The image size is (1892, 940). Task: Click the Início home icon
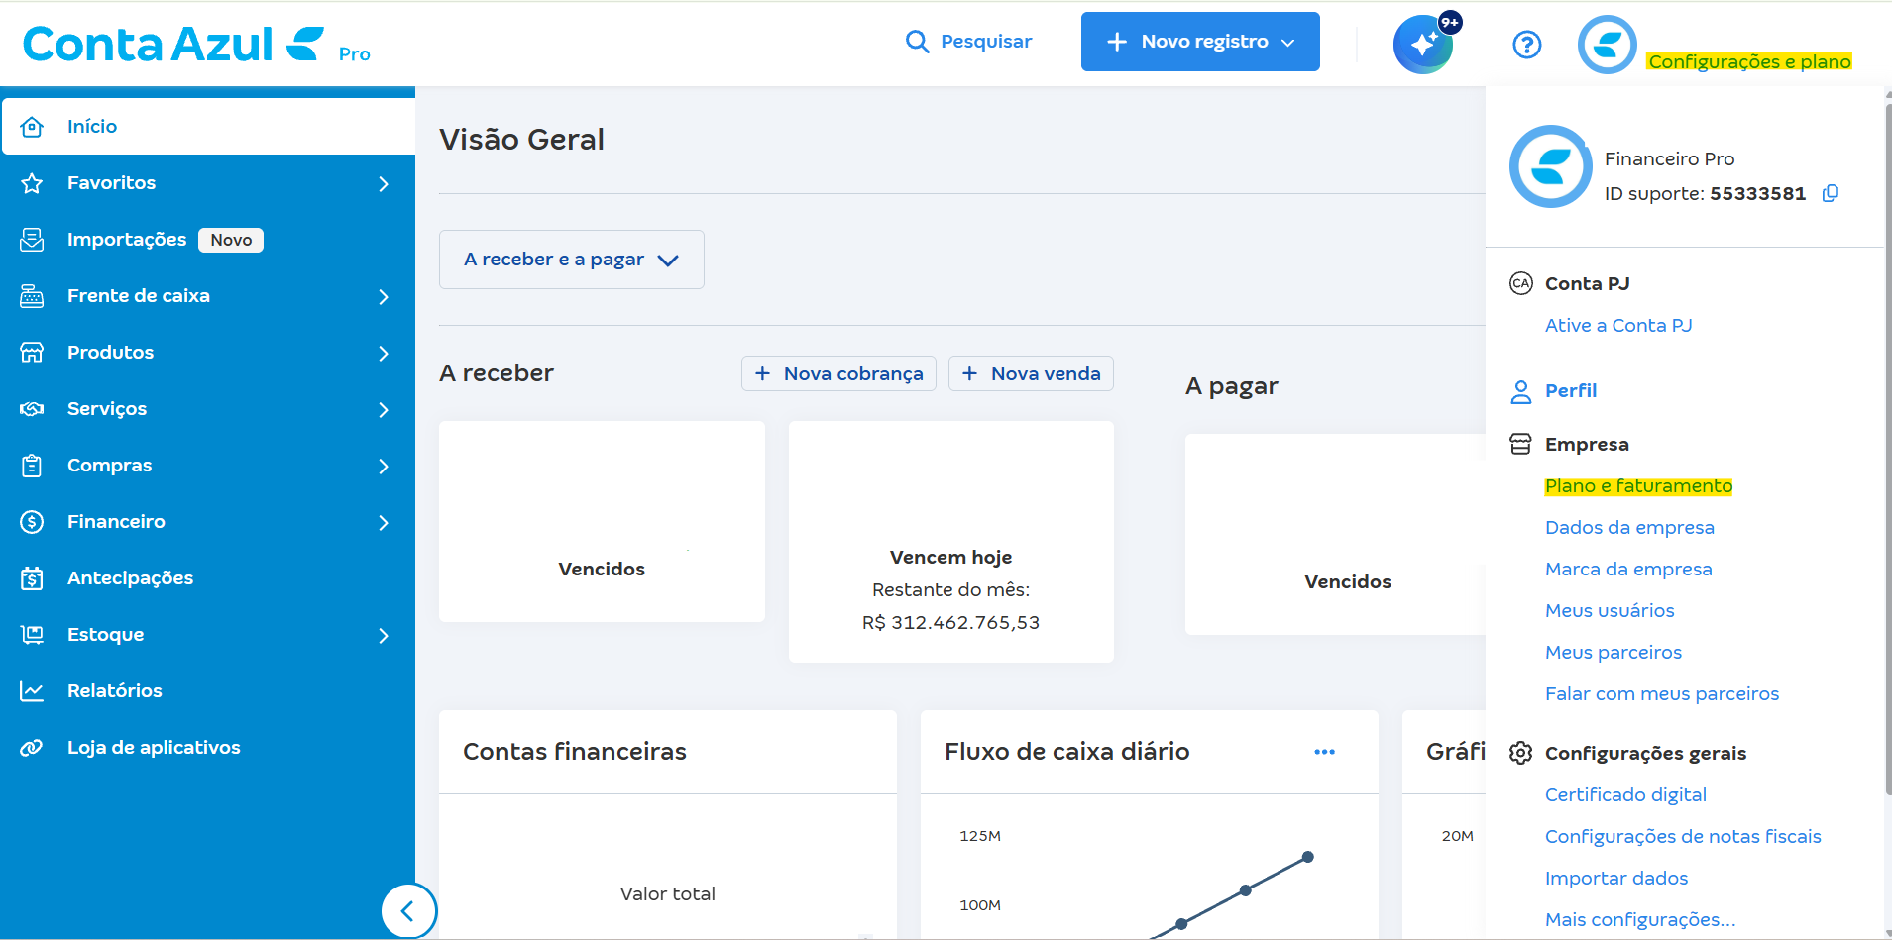(32, 127)
